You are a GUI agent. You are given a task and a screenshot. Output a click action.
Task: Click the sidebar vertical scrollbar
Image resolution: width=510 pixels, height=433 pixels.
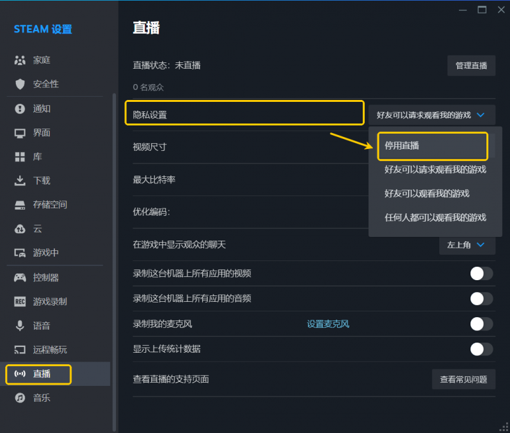(114, 262)
